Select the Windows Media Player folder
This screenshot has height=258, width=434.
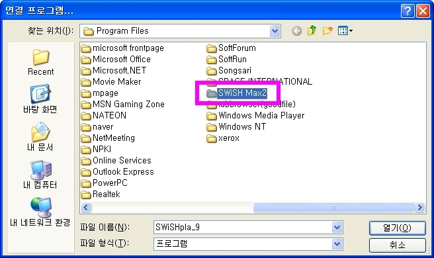pyautogui.click(x=255, y=115)
